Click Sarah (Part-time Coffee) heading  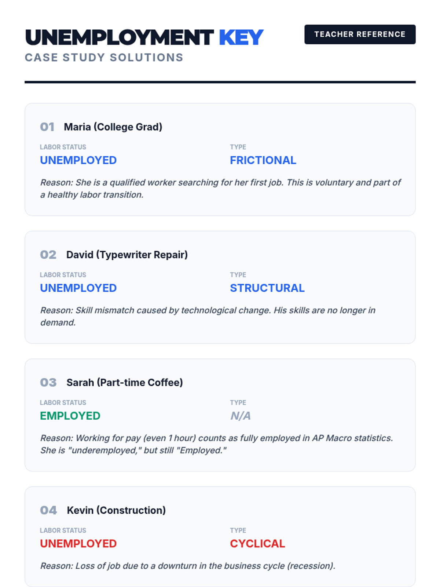click(125, 382)
